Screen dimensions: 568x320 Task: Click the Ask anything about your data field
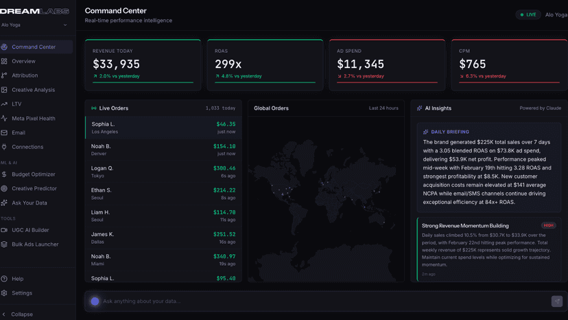coord(325,301)
